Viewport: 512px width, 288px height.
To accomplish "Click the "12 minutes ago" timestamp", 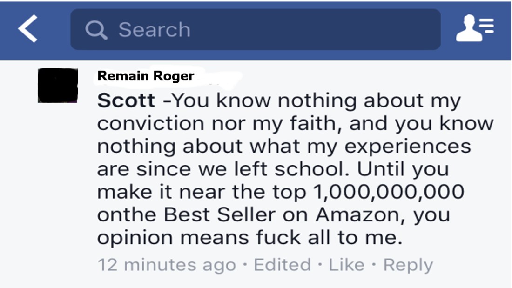I will pos(167,265).
